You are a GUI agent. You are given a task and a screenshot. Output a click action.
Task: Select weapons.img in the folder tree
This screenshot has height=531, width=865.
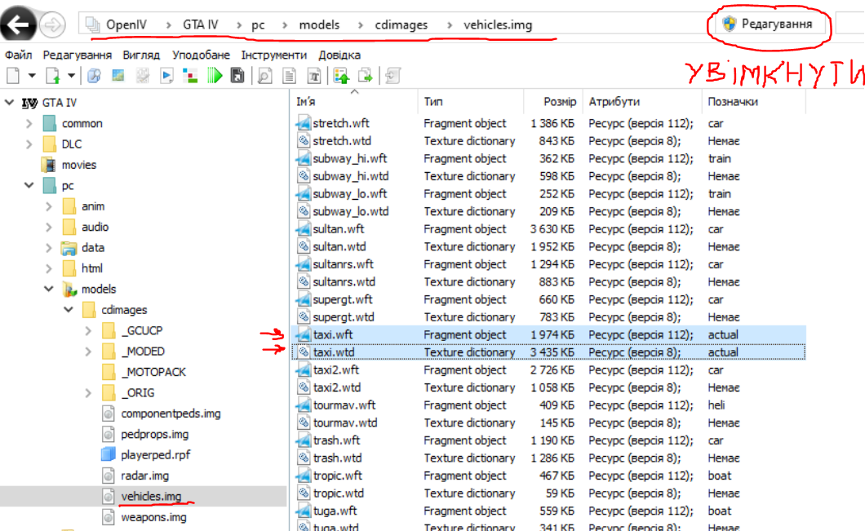[x=154, y=517]
